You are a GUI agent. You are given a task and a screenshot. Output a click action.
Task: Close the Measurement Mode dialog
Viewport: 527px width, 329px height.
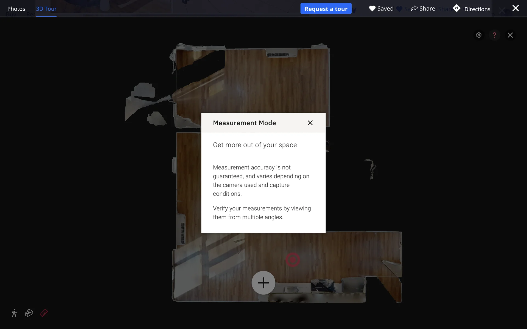pyautogui.click(x=310, y=123)
